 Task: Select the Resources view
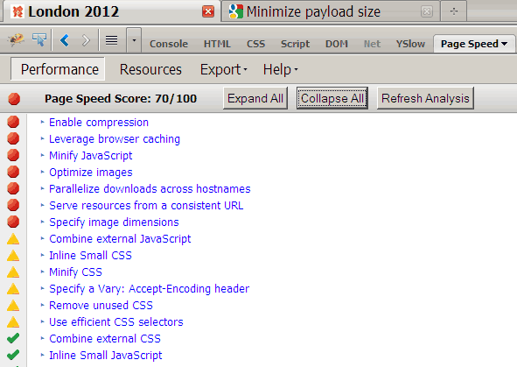(150, 70)
